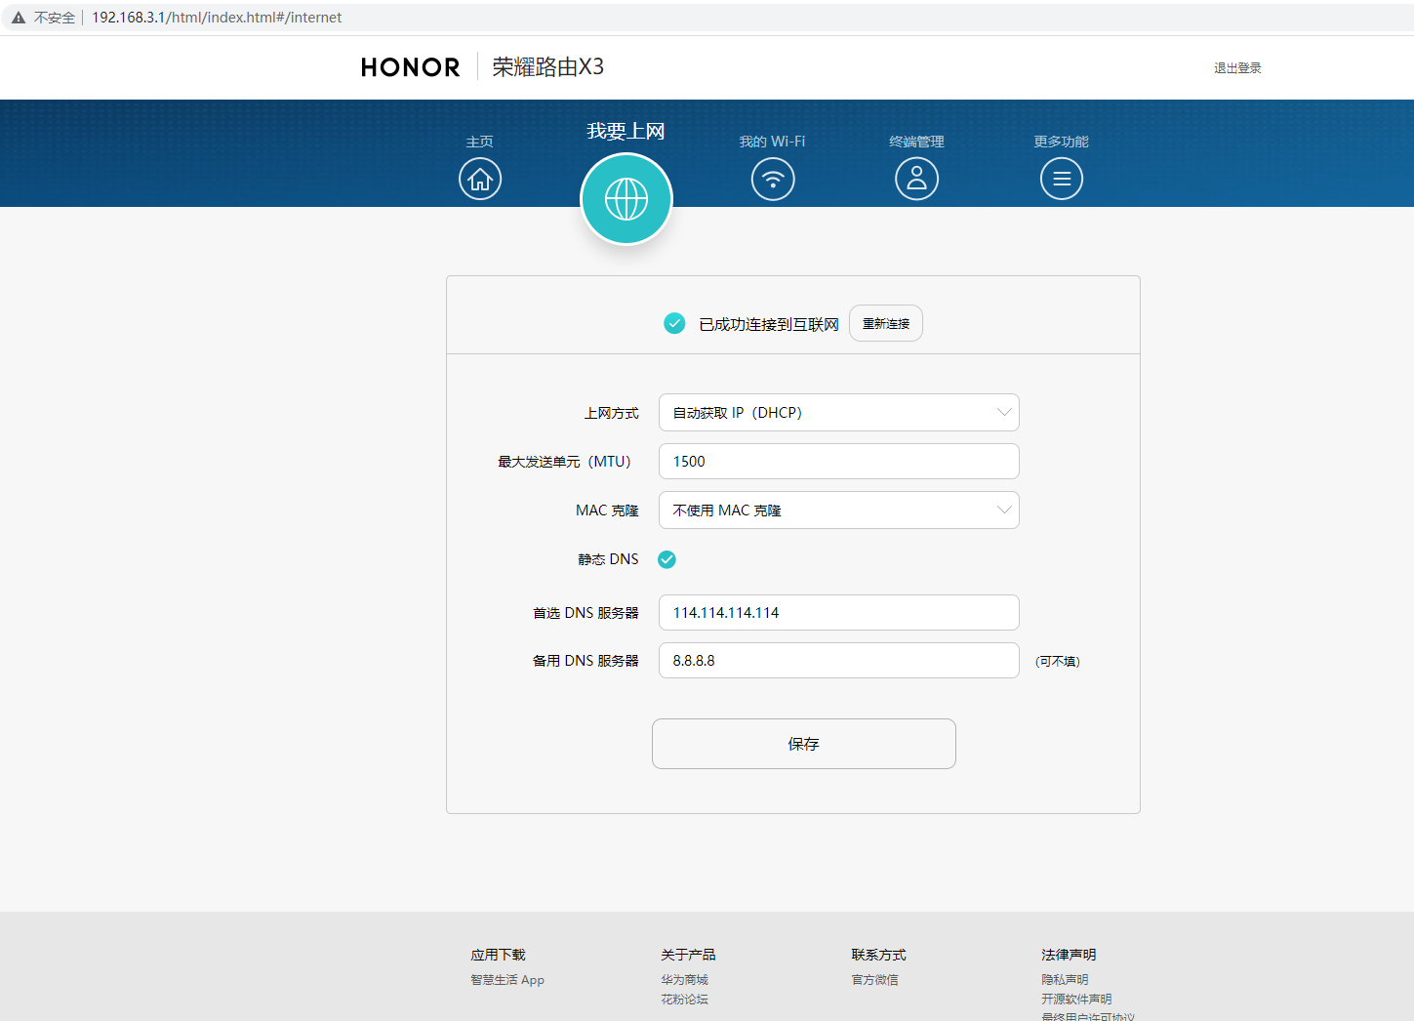Toggle the static DNS checkbox

(x=667, y=559)
